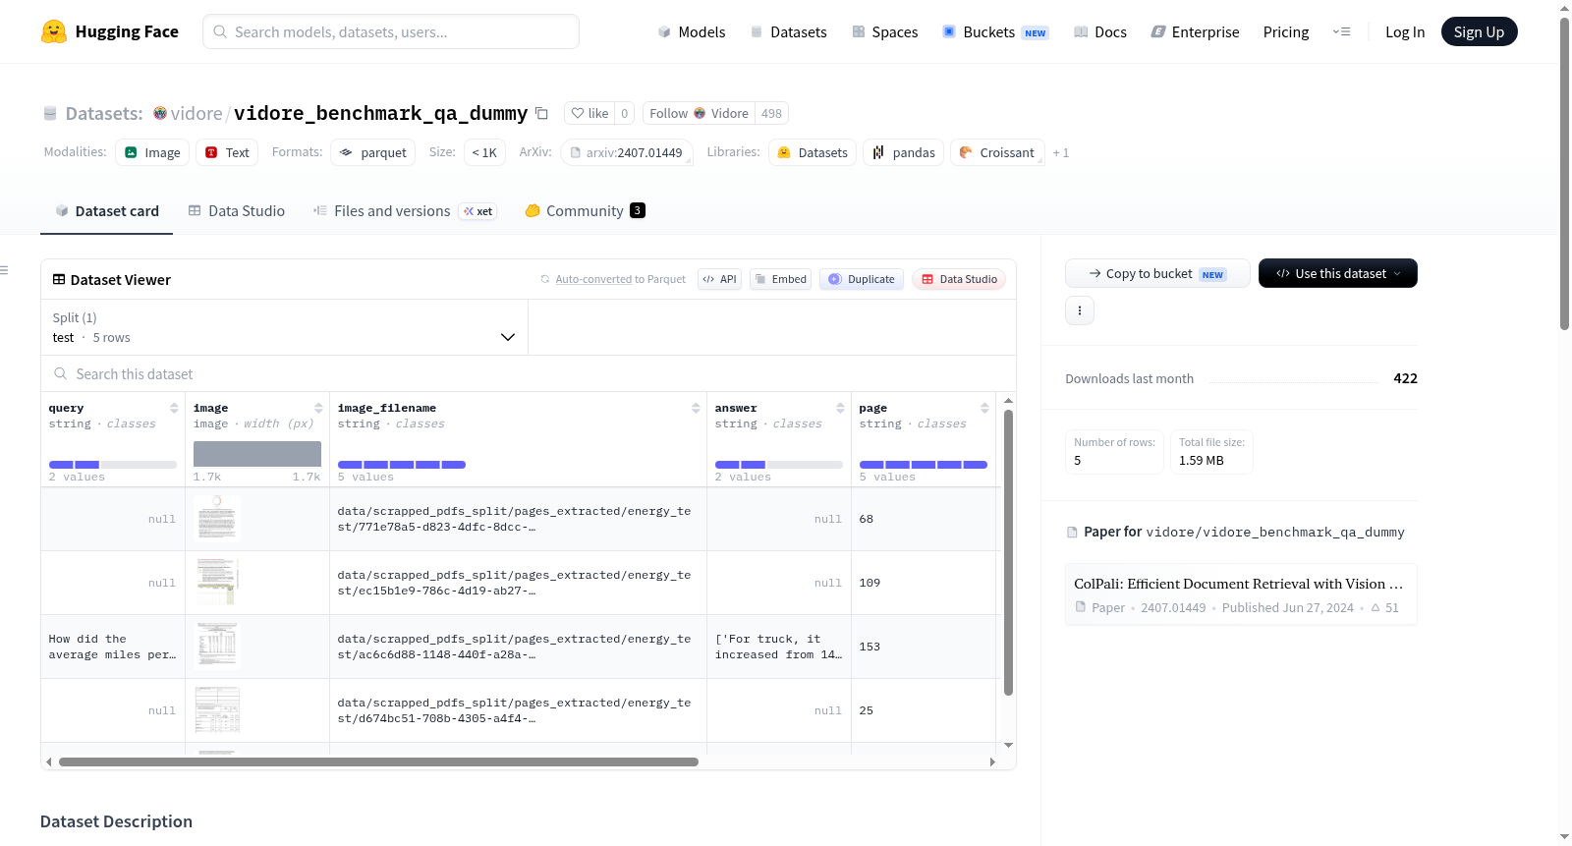Image resolution: width=1572 pixels, height=846 pixels.
Task: Follow the Vidore organization
Action: [699, 113]
